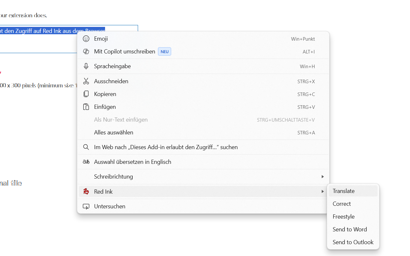This screenshot has height=256, width=410.
Task: Click the translate icon beside Auswahl übersetzen
Action: coord(86,162)
